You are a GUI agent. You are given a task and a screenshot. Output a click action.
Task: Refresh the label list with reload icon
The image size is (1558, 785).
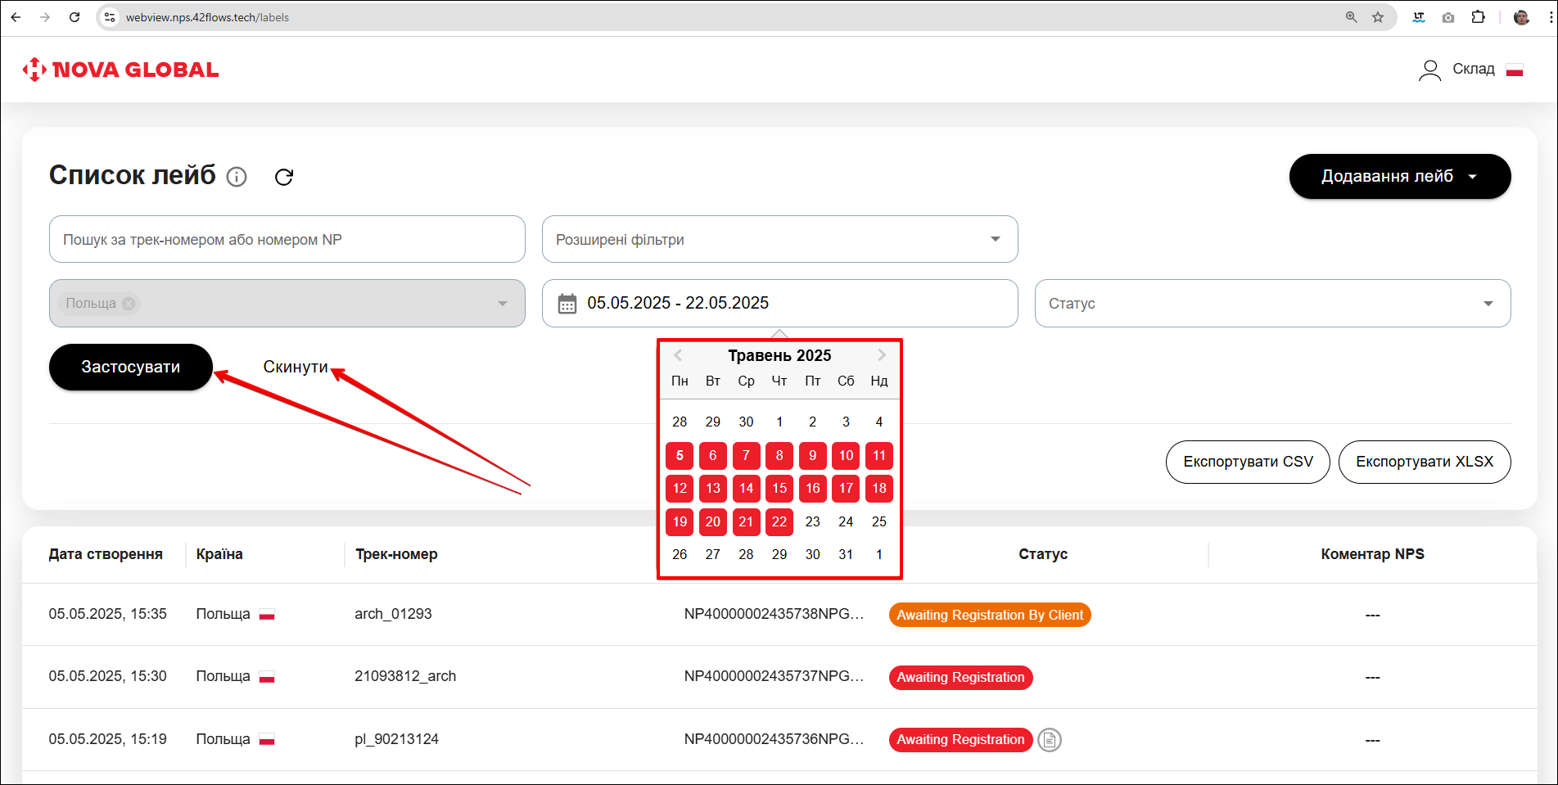[284, 177]
